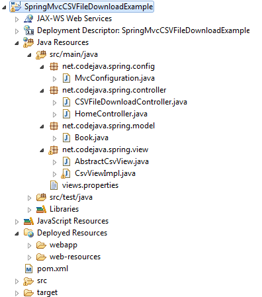The width and height of the screenshot is (262, 297).
Task: Expand the root src folder
Action: [x=17, y=281]
